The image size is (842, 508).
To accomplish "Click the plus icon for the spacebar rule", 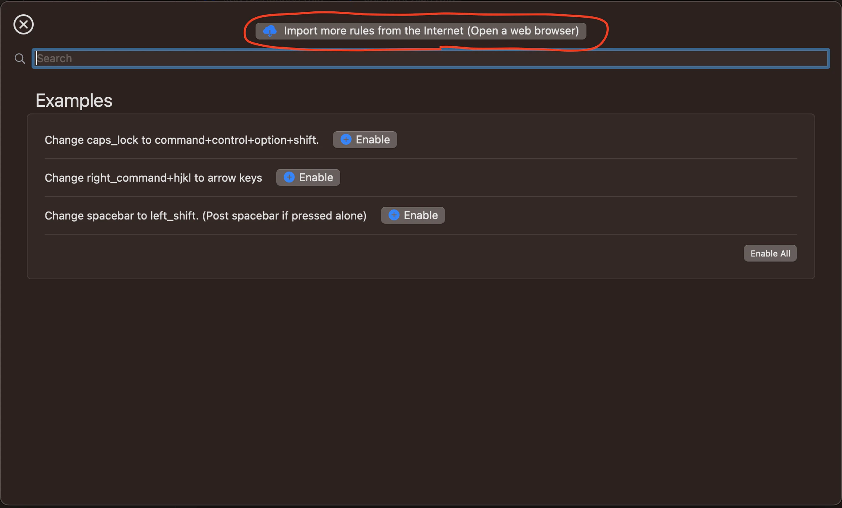I will click(x=394, y=215).
